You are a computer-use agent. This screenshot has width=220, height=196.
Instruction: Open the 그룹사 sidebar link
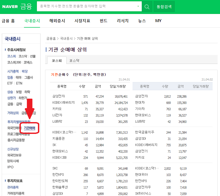[28, 77]
